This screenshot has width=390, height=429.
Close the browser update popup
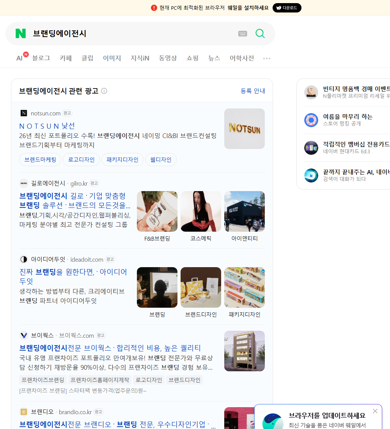click(x=375, y=411)
